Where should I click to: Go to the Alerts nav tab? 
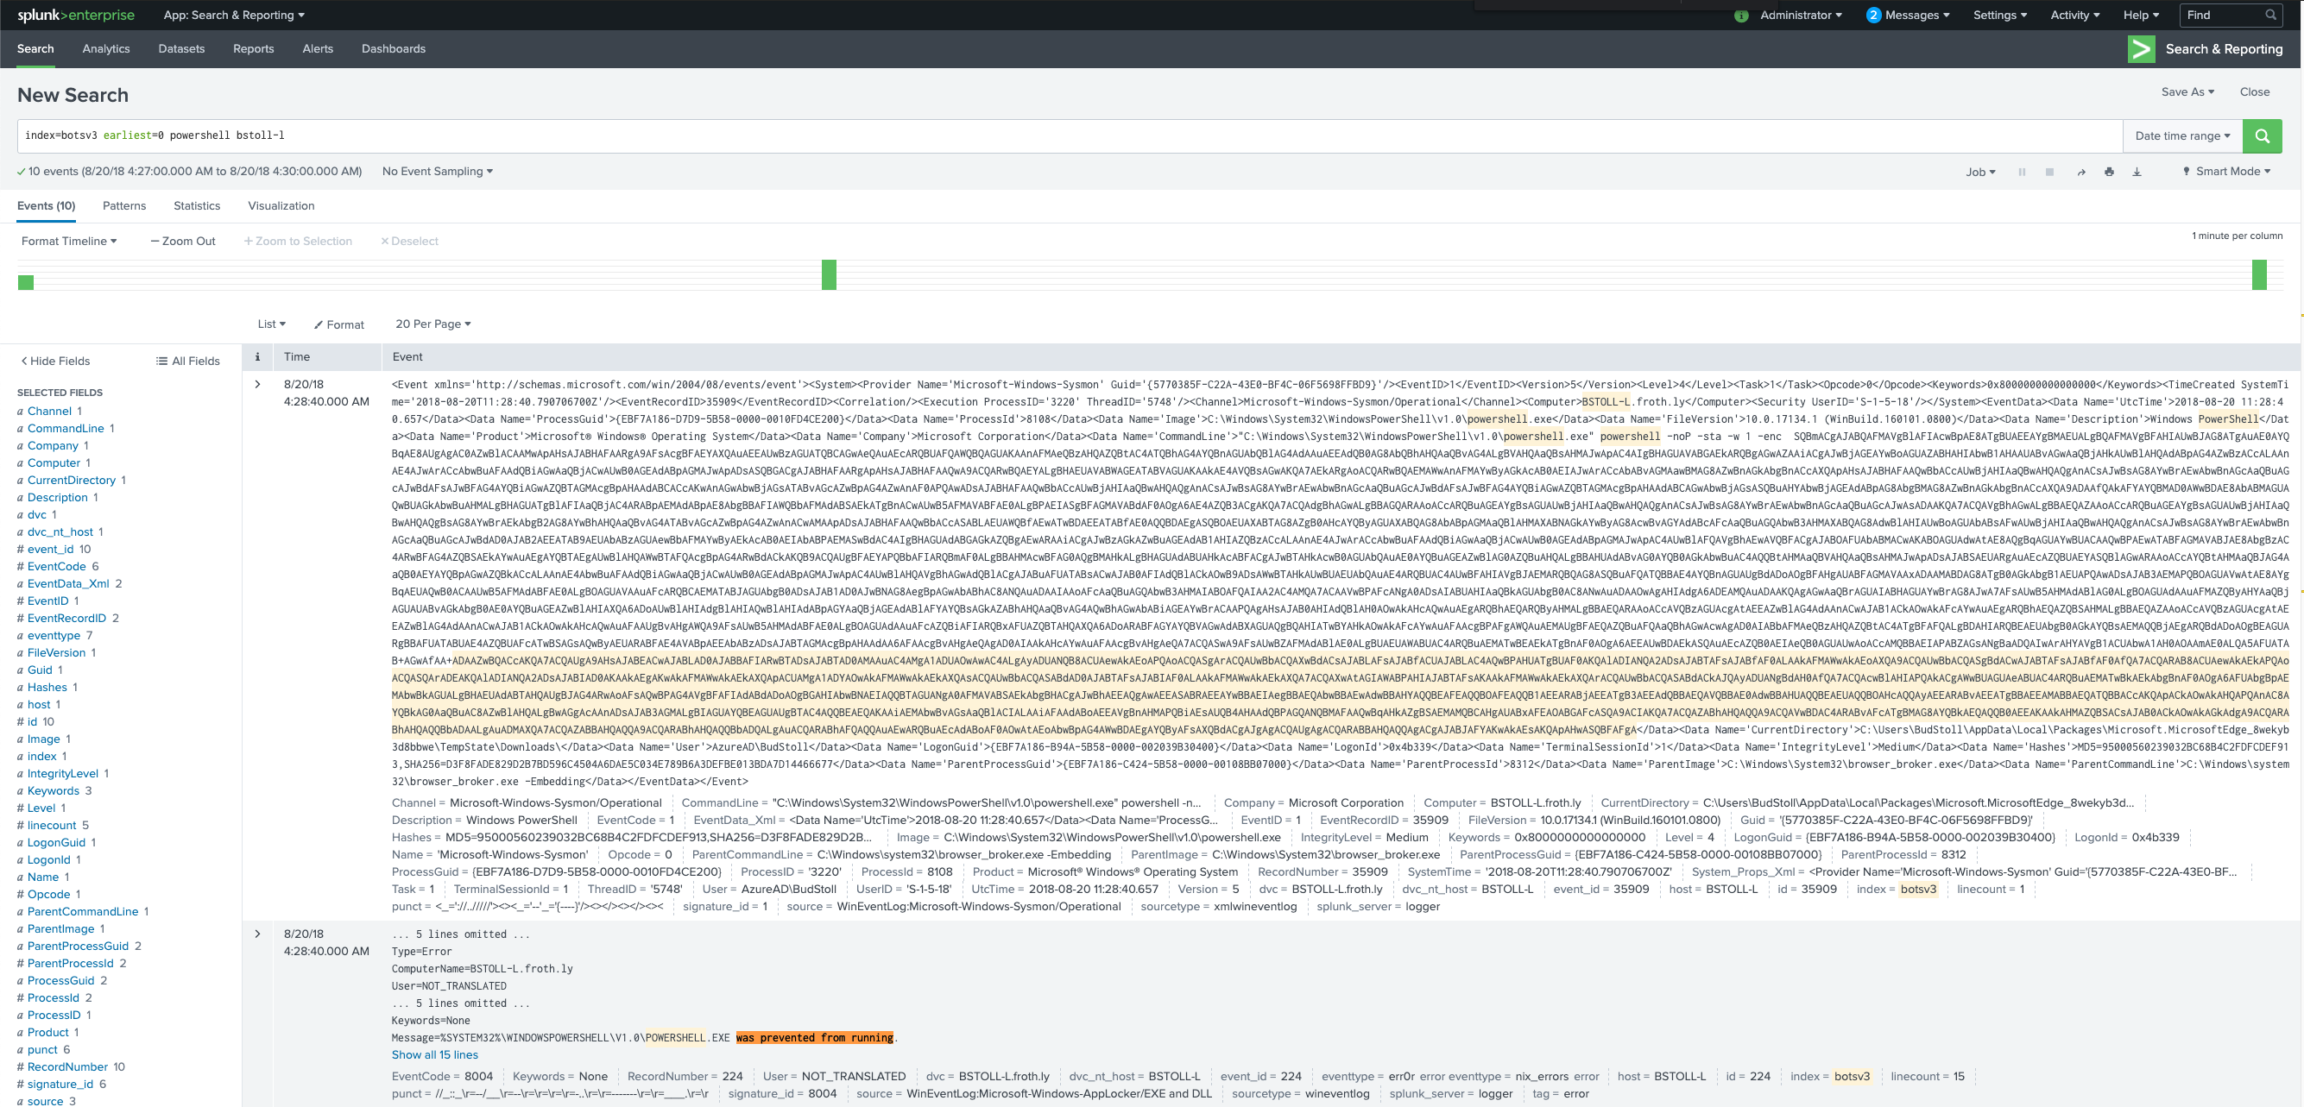coord(318,49)
